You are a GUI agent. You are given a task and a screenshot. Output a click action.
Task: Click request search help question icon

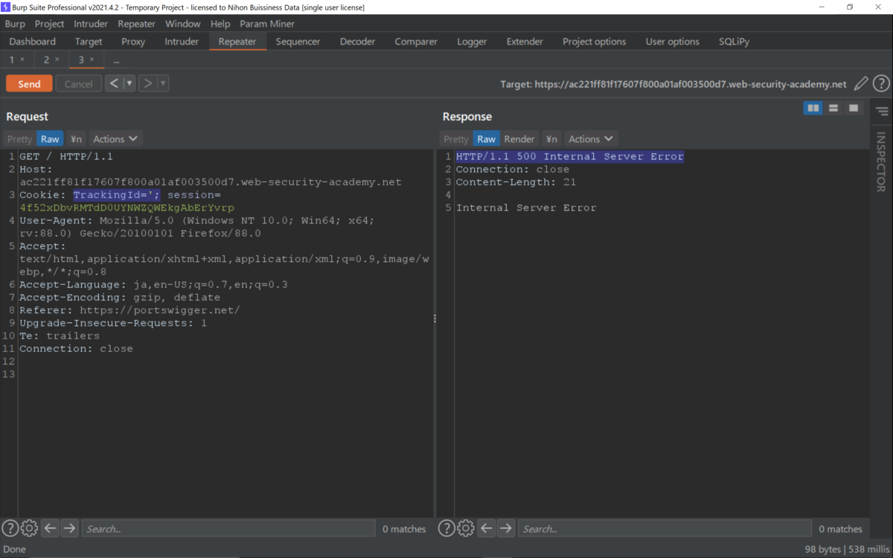(10, 528)
